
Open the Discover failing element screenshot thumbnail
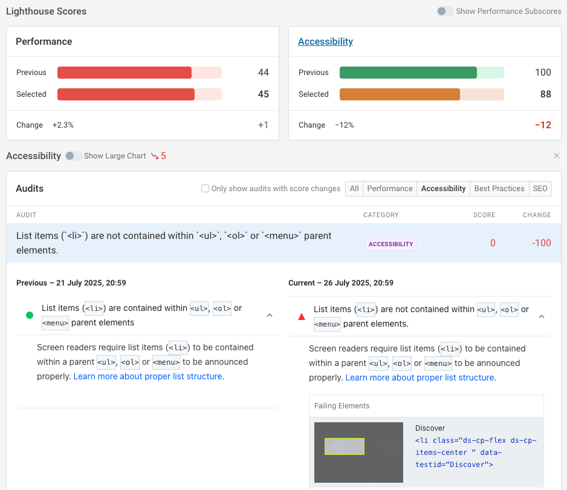[x=358, y=452]
